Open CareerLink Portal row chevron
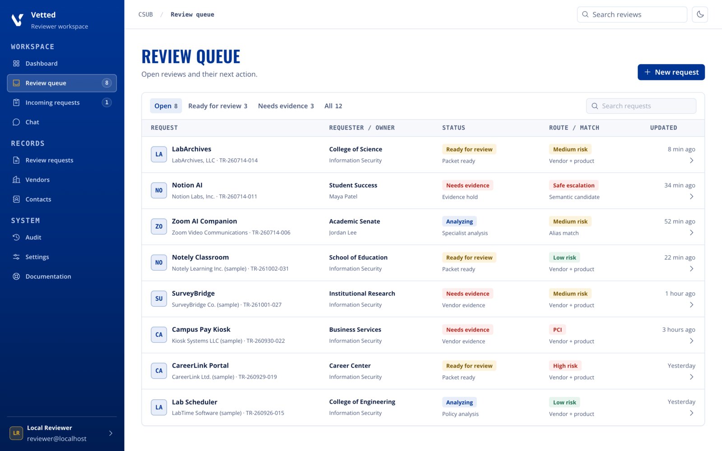Image resolution: width=722 pixels, height=451 pixels. click(x=691, y=377)
